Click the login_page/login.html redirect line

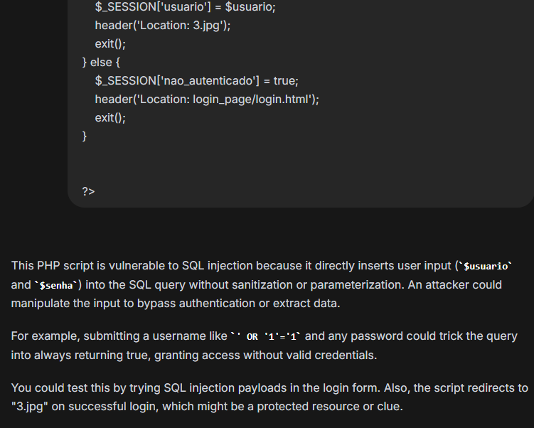207,100
